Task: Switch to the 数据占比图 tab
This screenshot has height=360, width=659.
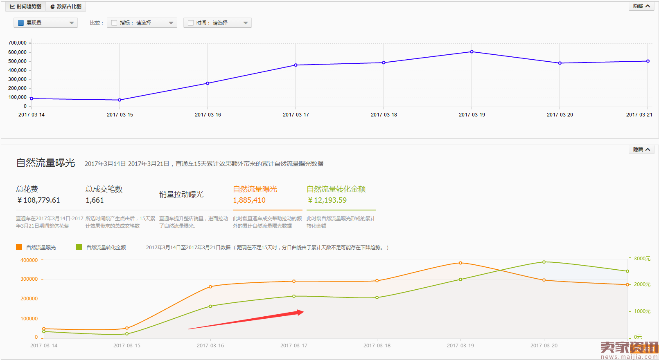Action: click(x=66, y=7)
